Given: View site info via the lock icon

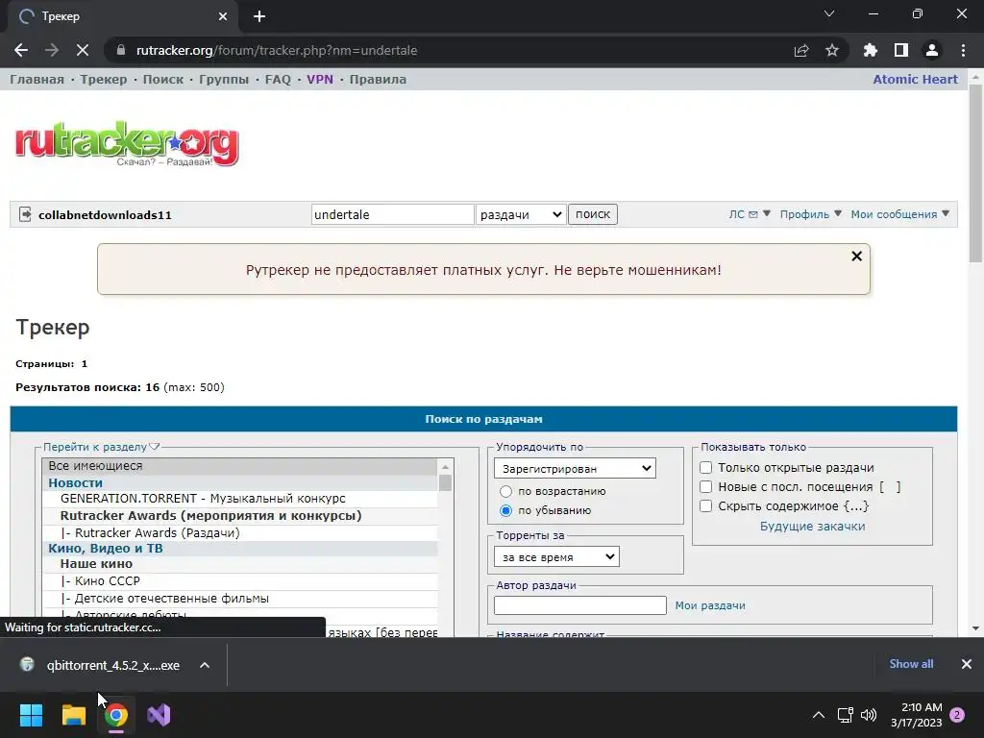Looking at the screenshot, I should pyautogui.click(x=121, y=50).
